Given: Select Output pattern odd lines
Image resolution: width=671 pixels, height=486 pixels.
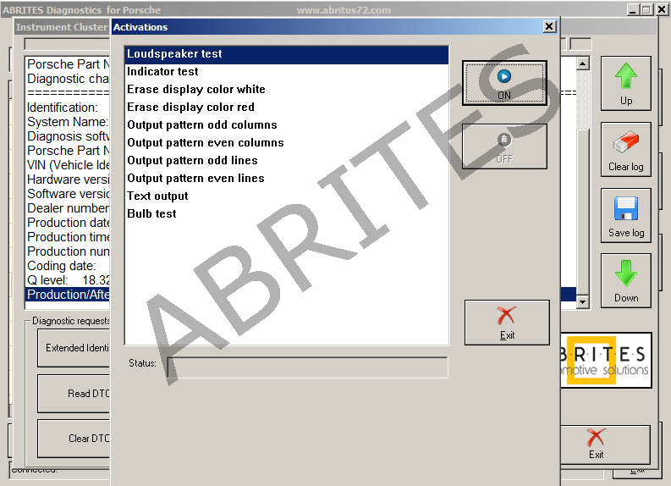Looking at the screenshot, I should coord(286,161).
